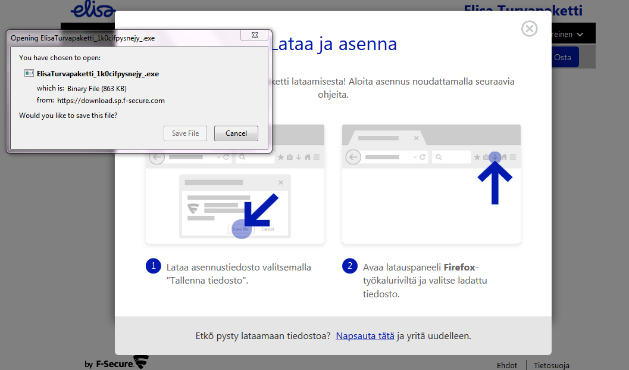Cancel the file download dialog
The image size is (629, 370).
236,133
